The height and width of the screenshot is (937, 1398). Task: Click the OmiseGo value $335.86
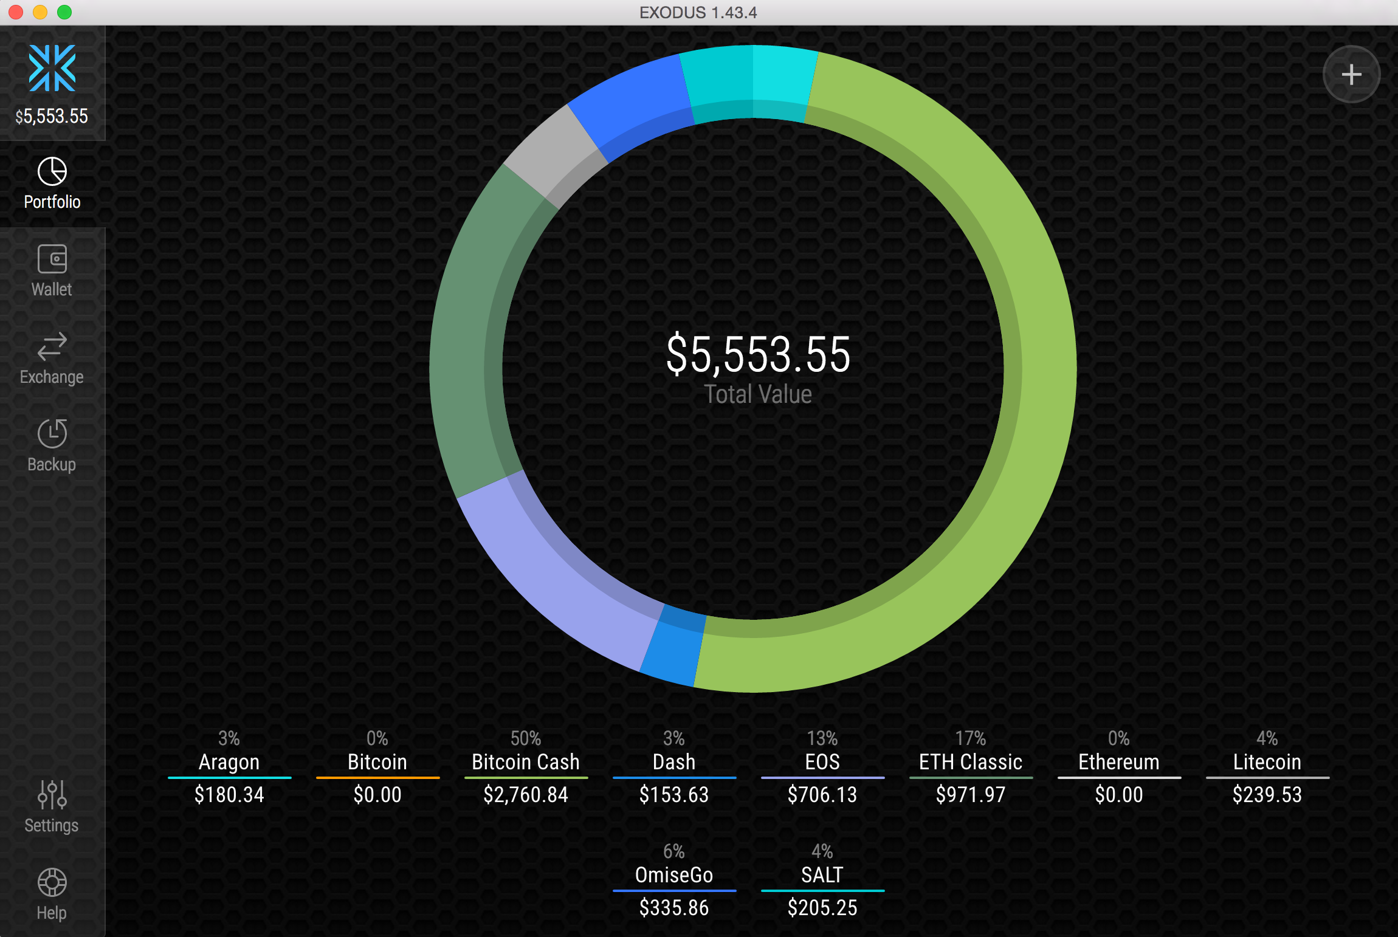point(674,908)
